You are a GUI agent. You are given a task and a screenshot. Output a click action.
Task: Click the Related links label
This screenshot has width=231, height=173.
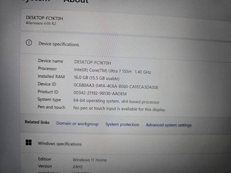click(37, 122)
